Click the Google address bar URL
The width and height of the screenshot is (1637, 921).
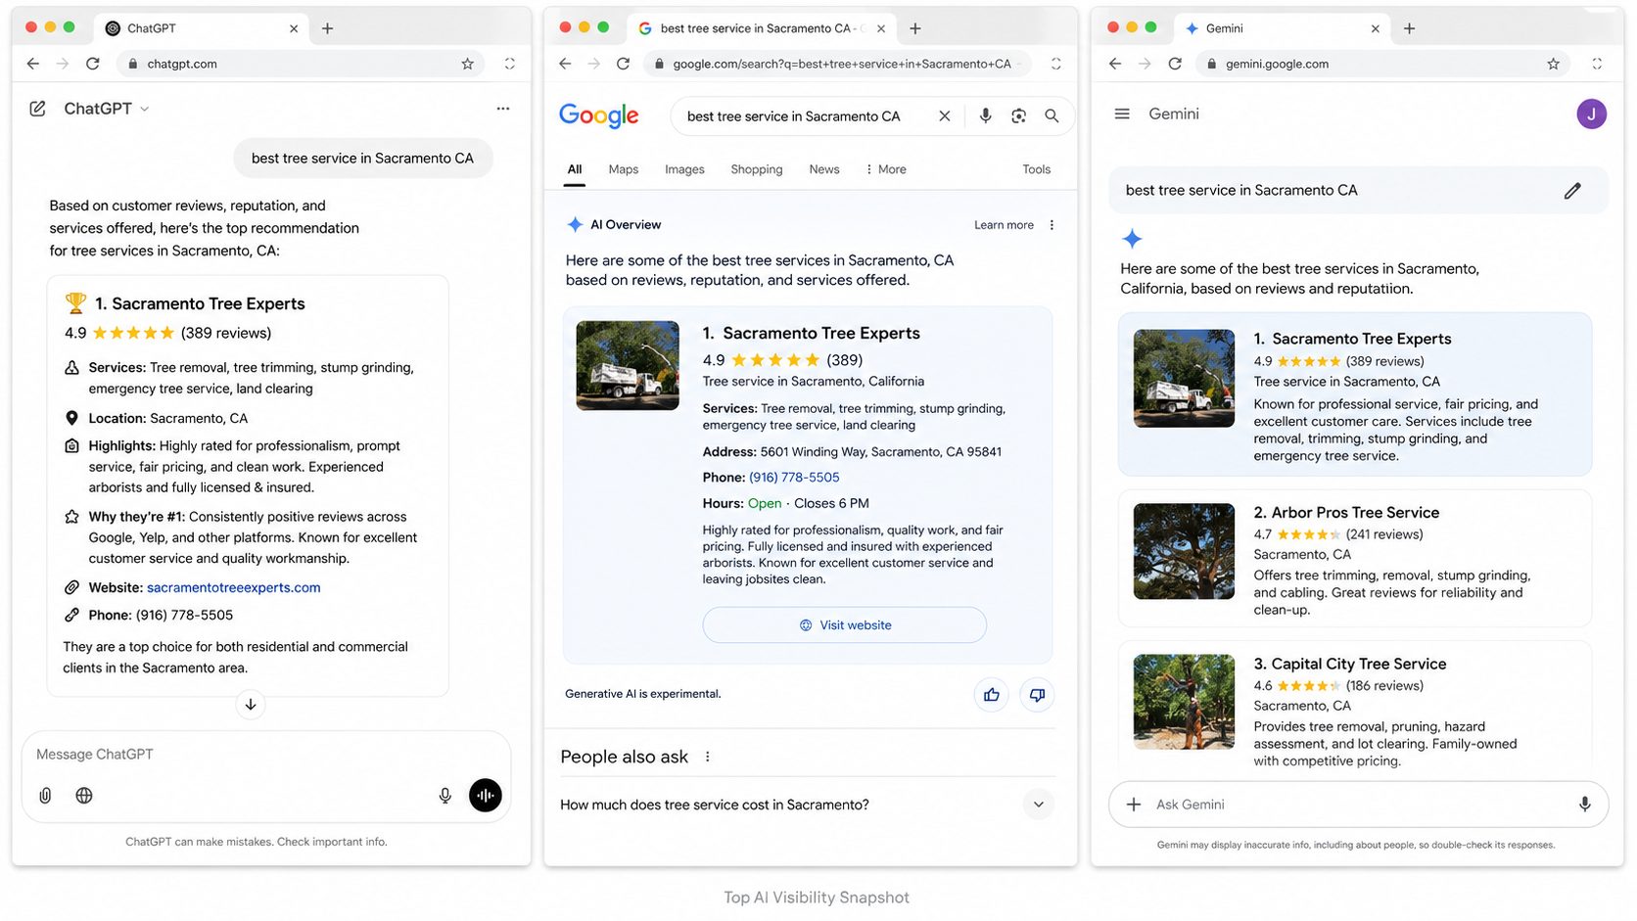click(x=841, y=64)
